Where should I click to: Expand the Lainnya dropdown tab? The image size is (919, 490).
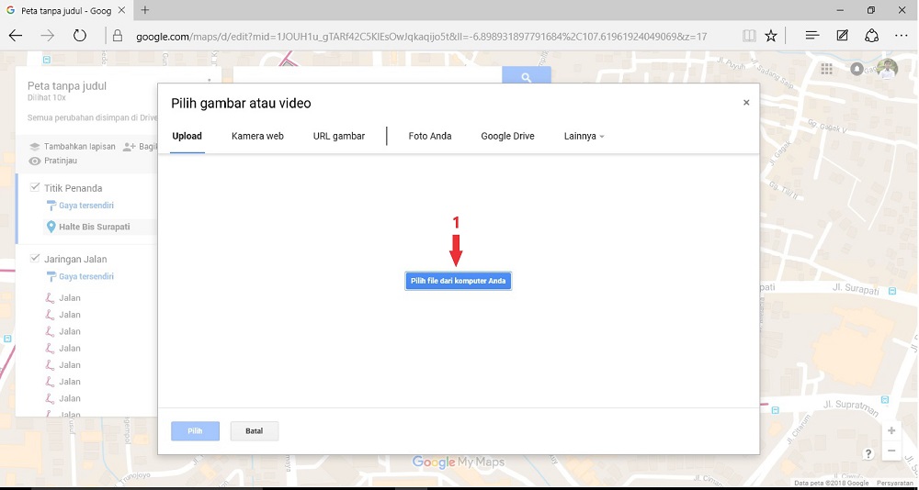click(x=584, y=136)
